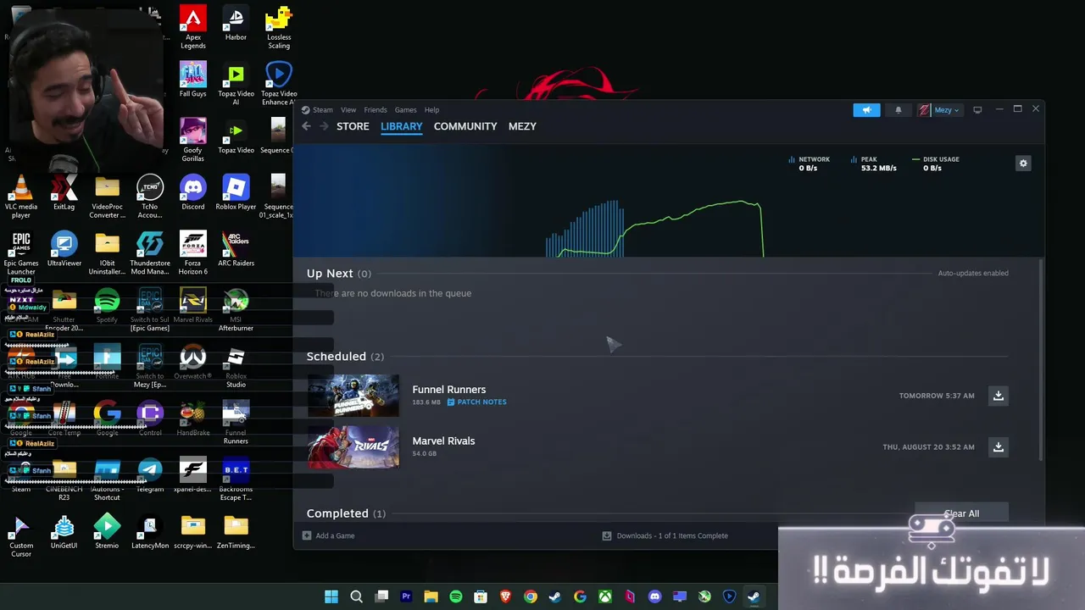The image size is (1085, 610).
Task: Open the Steam menu
Action: 322,110
